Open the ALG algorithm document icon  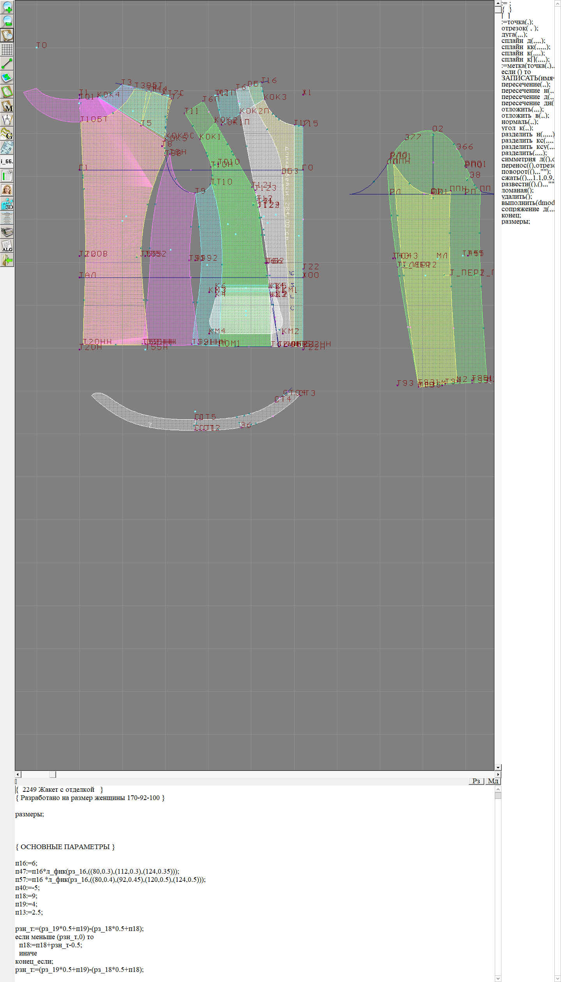click(x=7, y=246)
